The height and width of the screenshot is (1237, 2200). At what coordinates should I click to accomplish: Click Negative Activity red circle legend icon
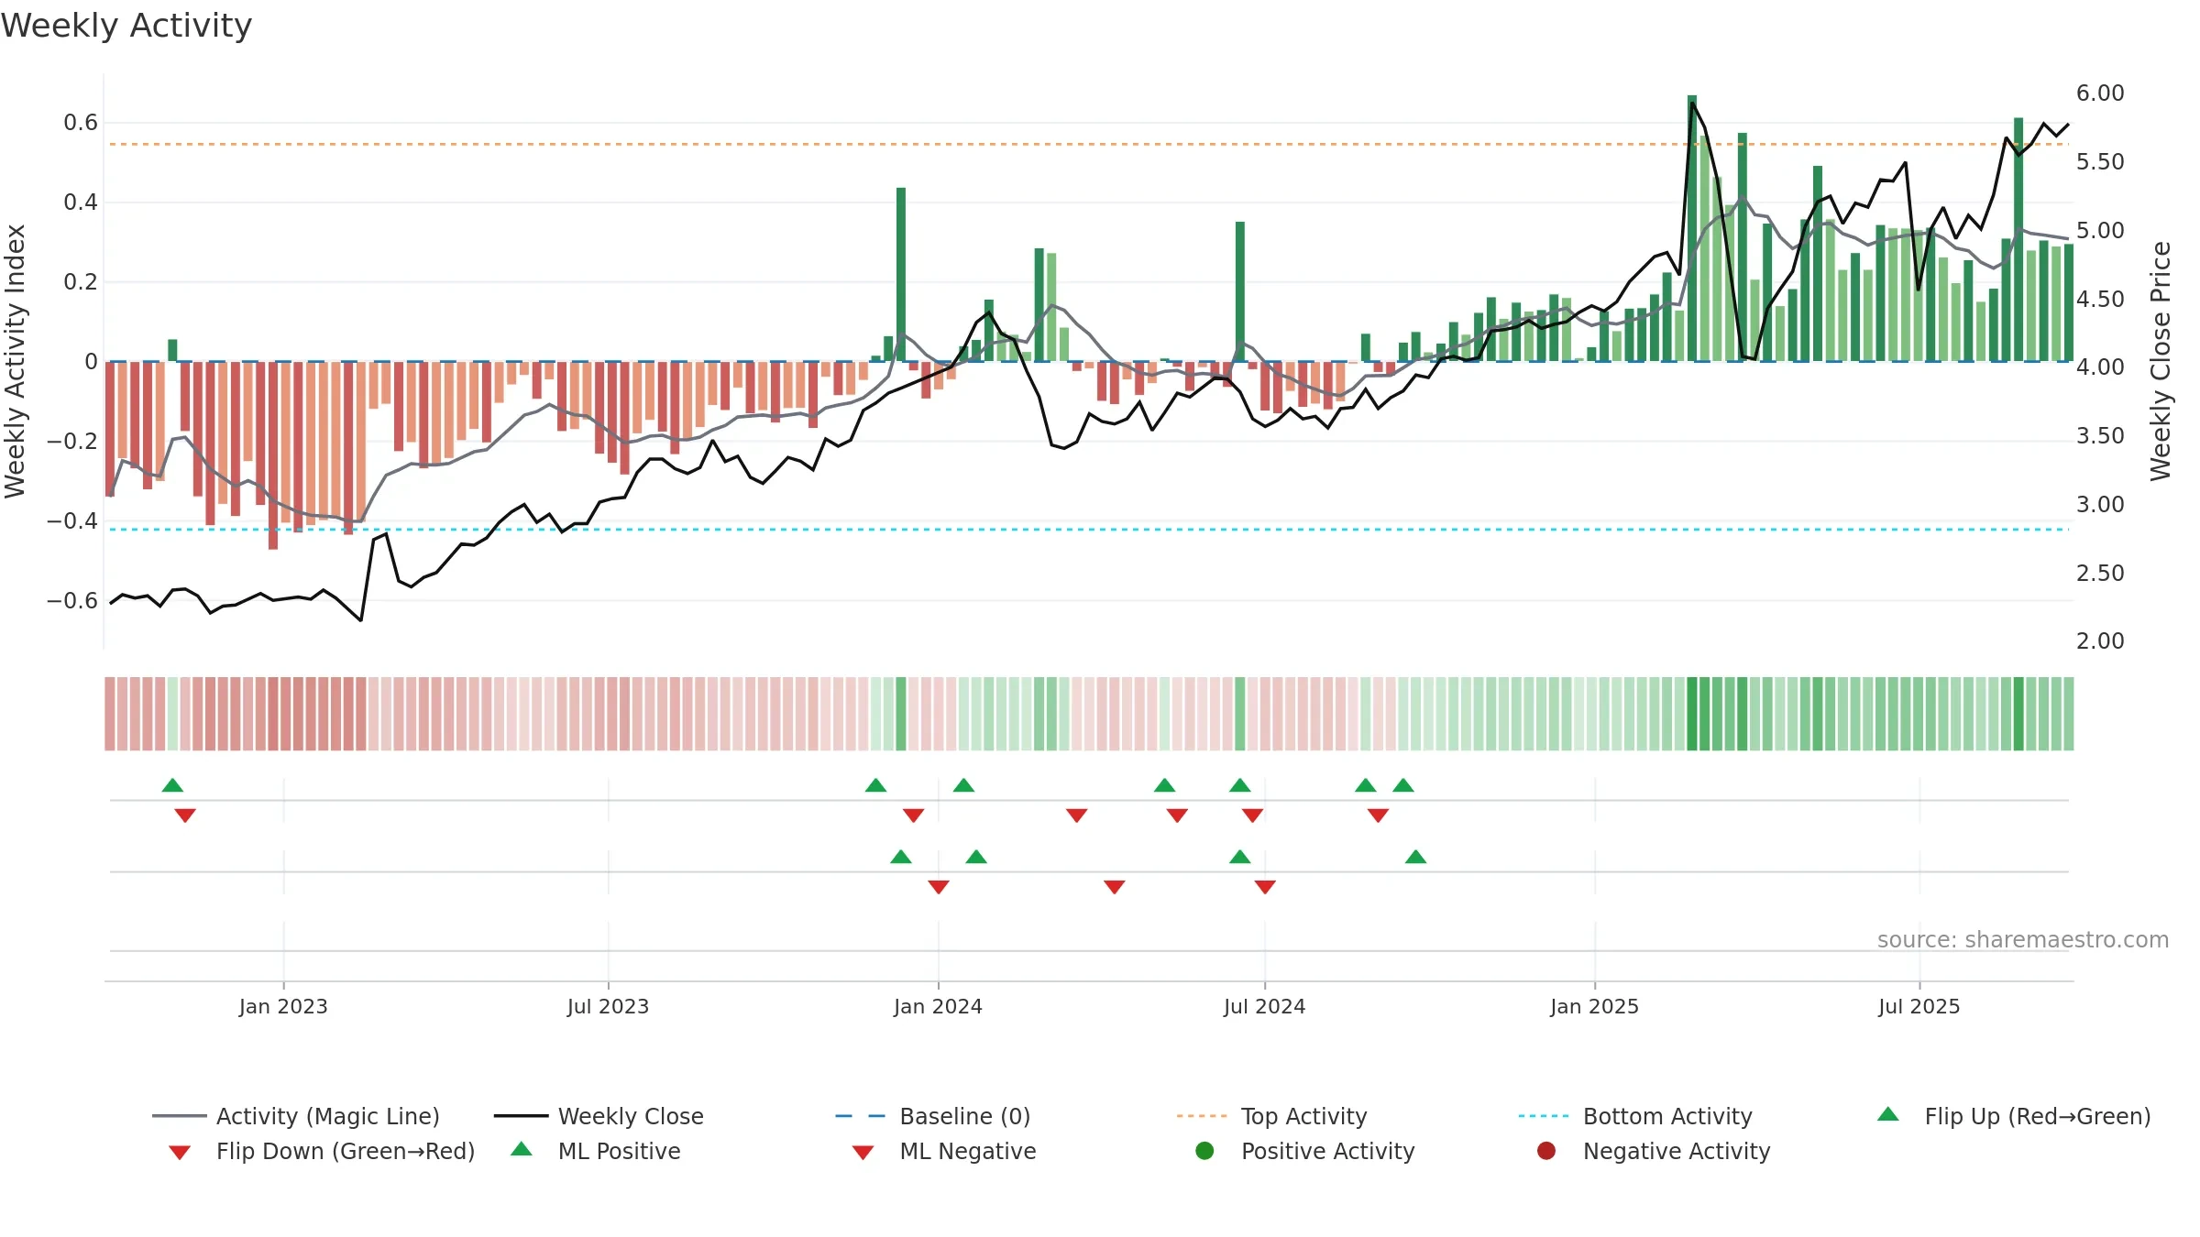point(1546,1151)
